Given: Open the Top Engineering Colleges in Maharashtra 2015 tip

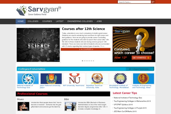Looking at the screenshot, I should (x=132, y=101).
